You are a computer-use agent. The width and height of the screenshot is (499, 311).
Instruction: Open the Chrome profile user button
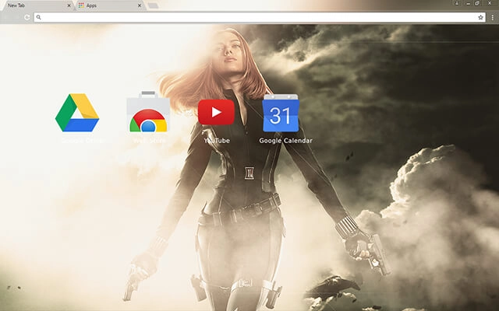457,3
